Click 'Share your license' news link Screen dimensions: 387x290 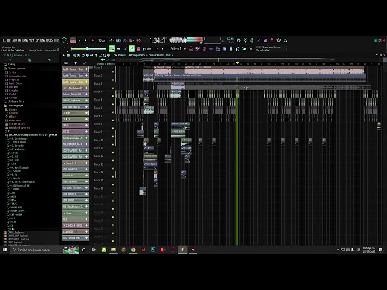pos(272,47)
